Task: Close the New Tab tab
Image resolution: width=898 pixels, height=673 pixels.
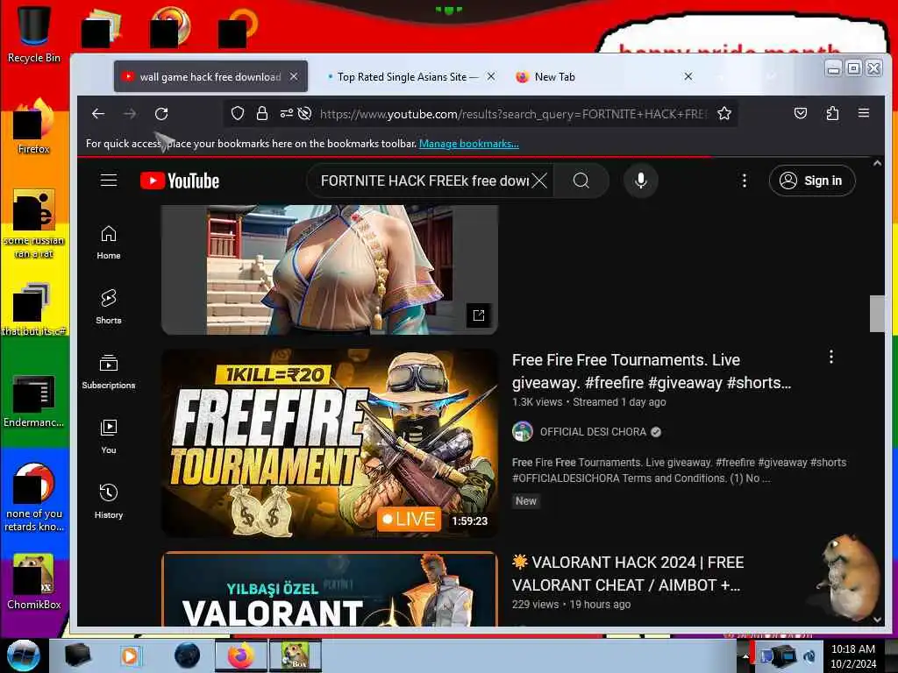Action: 688,77
